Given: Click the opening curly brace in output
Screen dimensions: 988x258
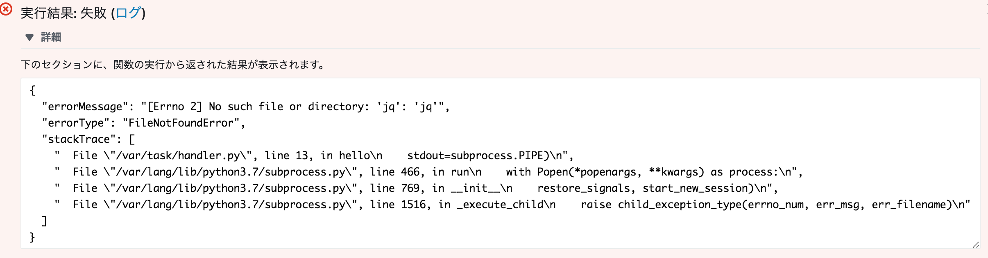Looking at the screenshot, I should pos(33,90).
